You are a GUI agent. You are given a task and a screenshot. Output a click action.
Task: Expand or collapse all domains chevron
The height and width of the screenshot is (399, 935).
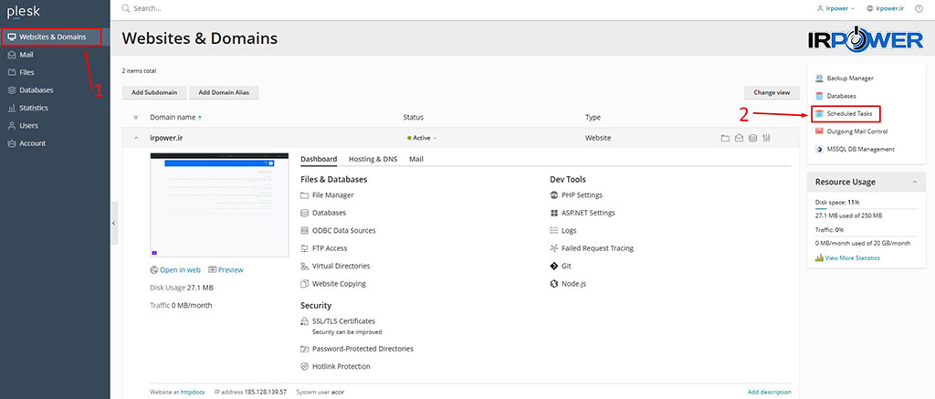point(136,117)
